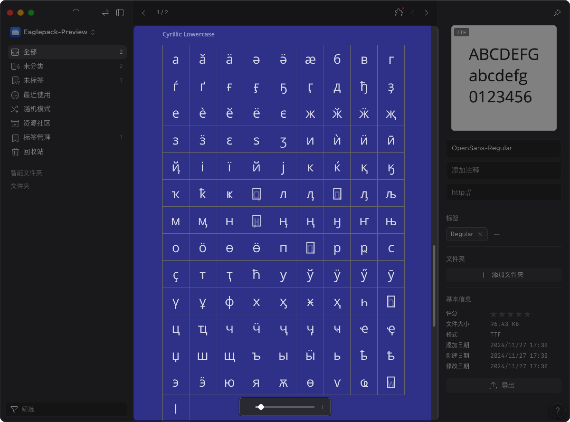
Task: Adjust the zoom slider at the bottom
Action: [x=261, y=407]
